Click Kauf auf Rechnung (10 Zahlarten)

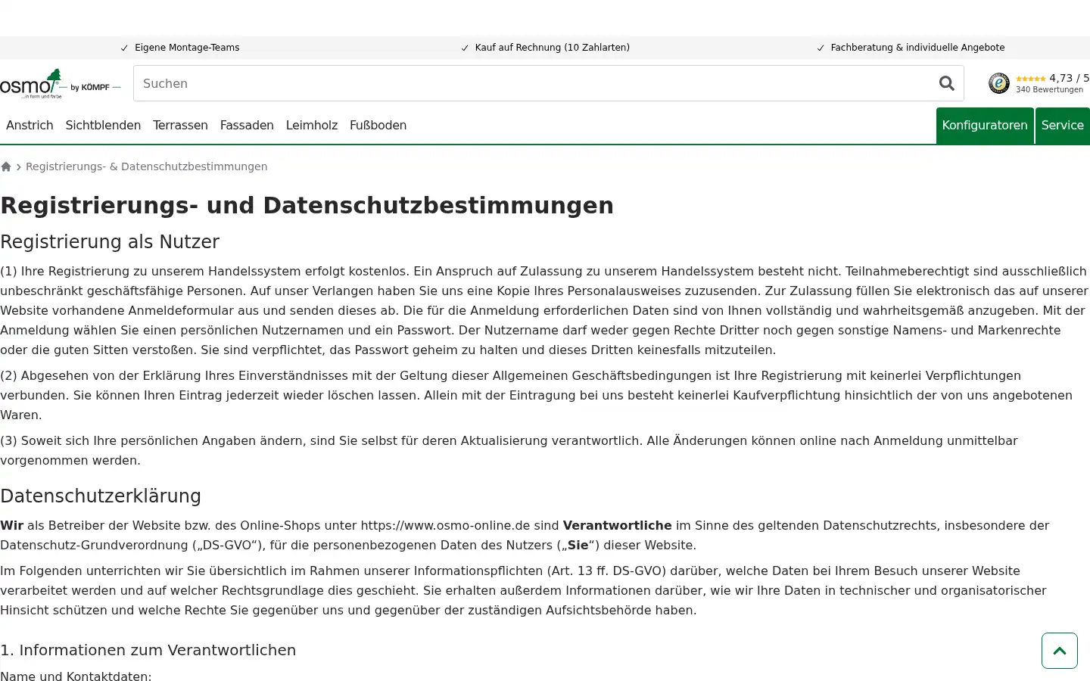(553, 48)
